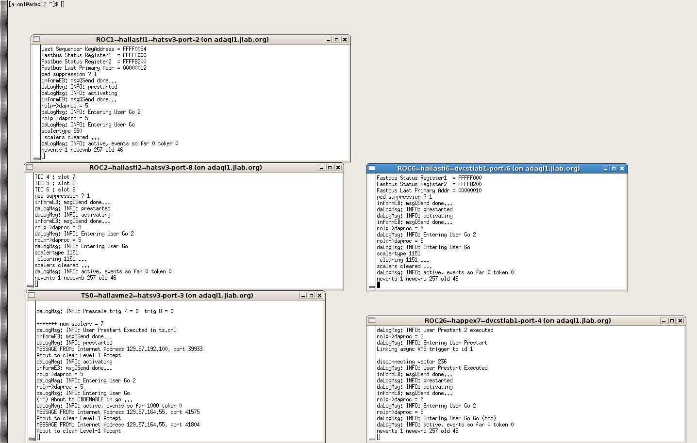Minimize the ROC6--hallasfi6 window
This screenshot has width=697, height=443.
pos(605,169)
